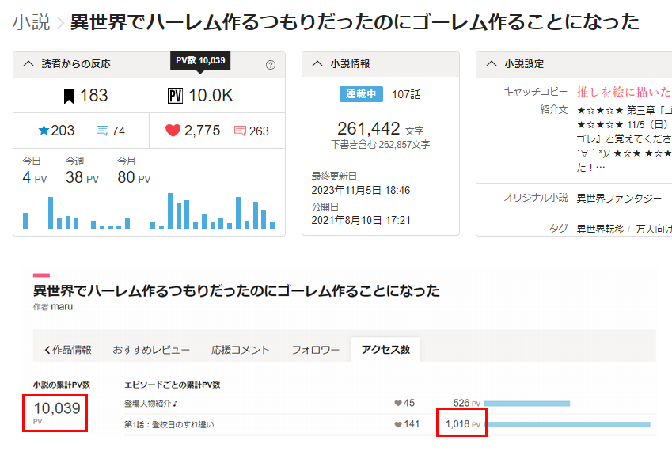Image resolution: width=672 pixels, height=459 pixels.
Task: Click the heart icon beside 141
Action: click(398, 425)
